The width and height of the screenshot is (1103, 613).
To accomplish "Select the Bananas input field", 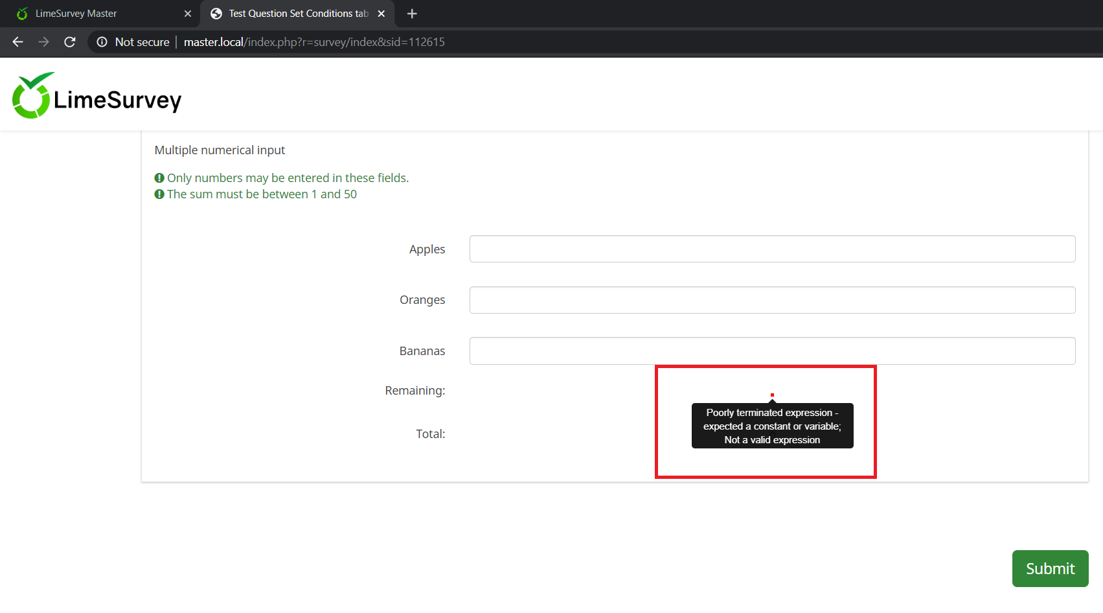I will click(x=772, y=351).
